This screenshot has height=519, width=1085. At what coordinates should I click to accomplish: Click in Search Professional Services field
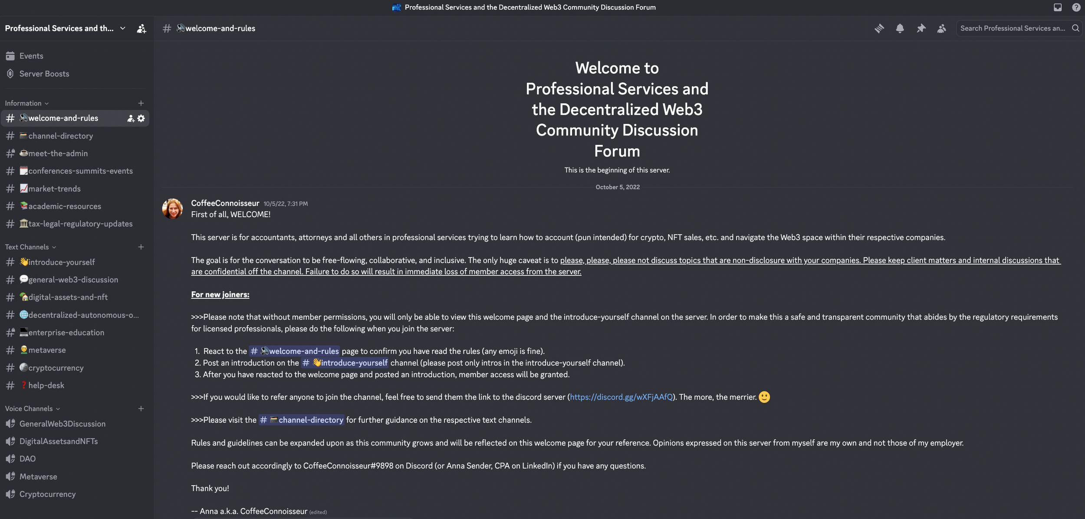pyautogui.click(x=1018, y=28)
